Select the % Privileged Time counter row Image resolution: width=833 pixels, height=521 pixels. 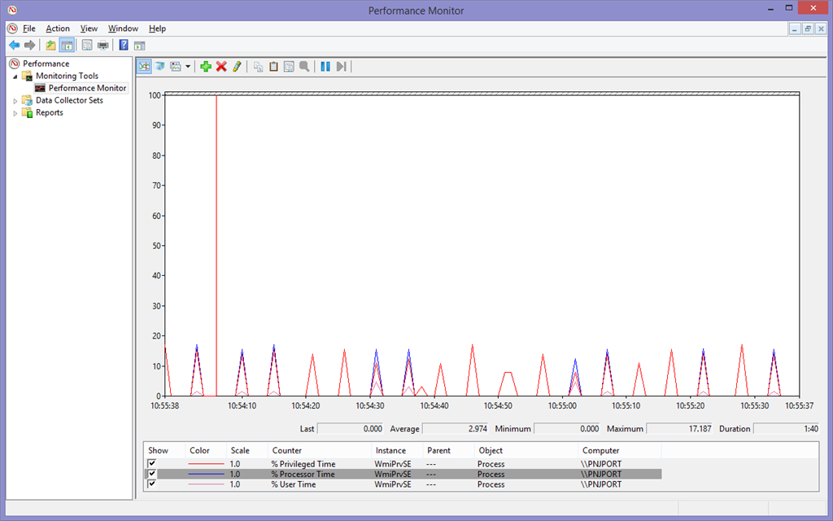pyautogui.click(x=403, y=464)
